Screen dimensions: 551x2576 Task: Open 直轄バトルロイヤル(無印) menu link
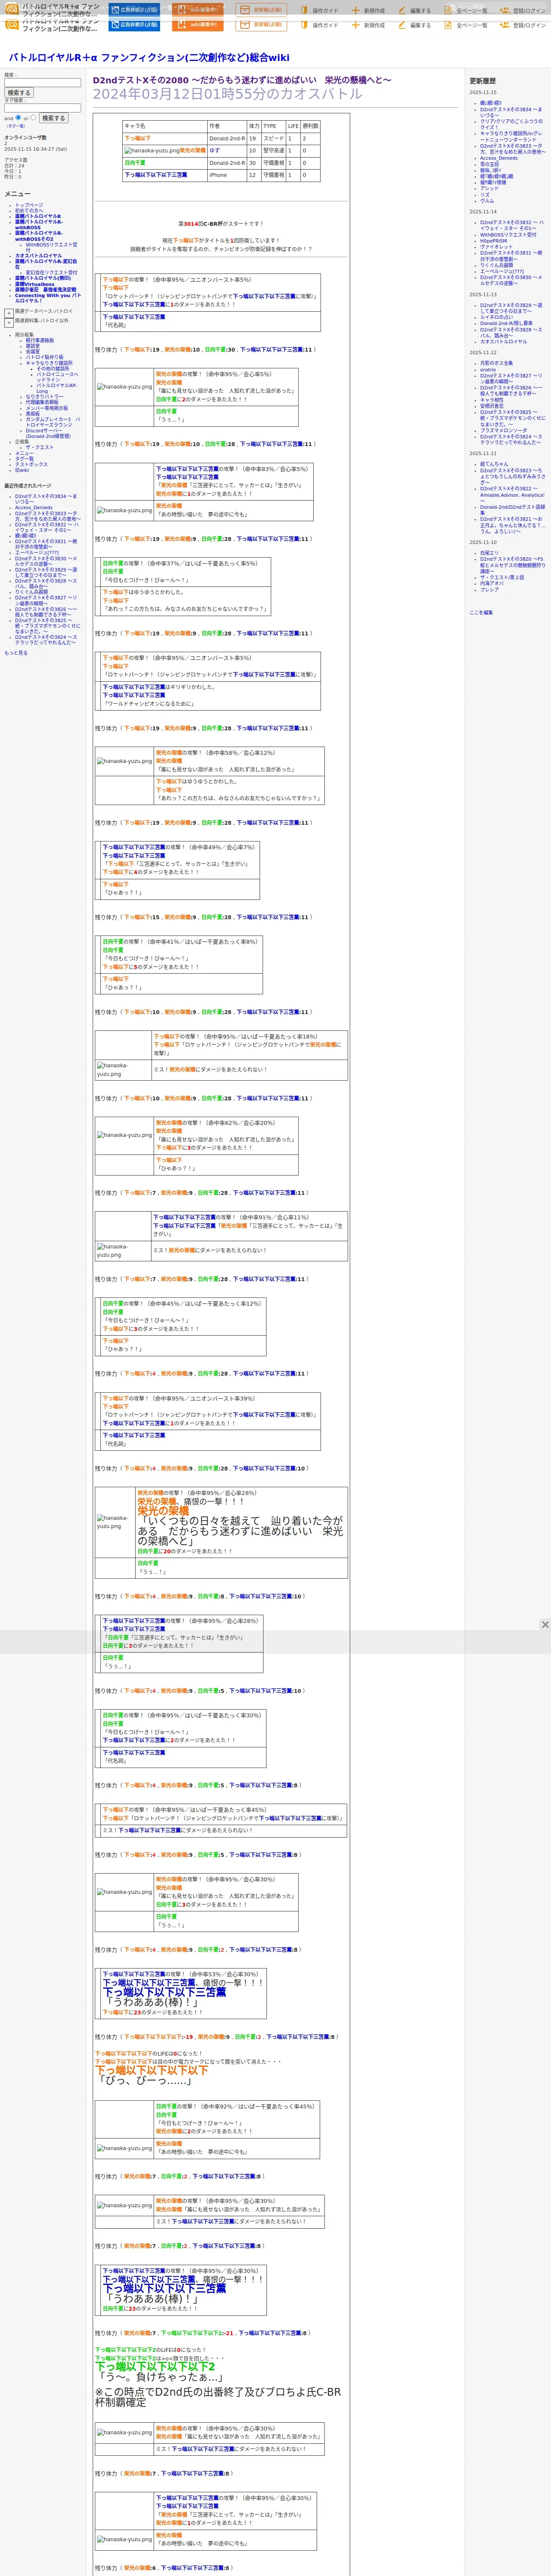pos(43,278)
